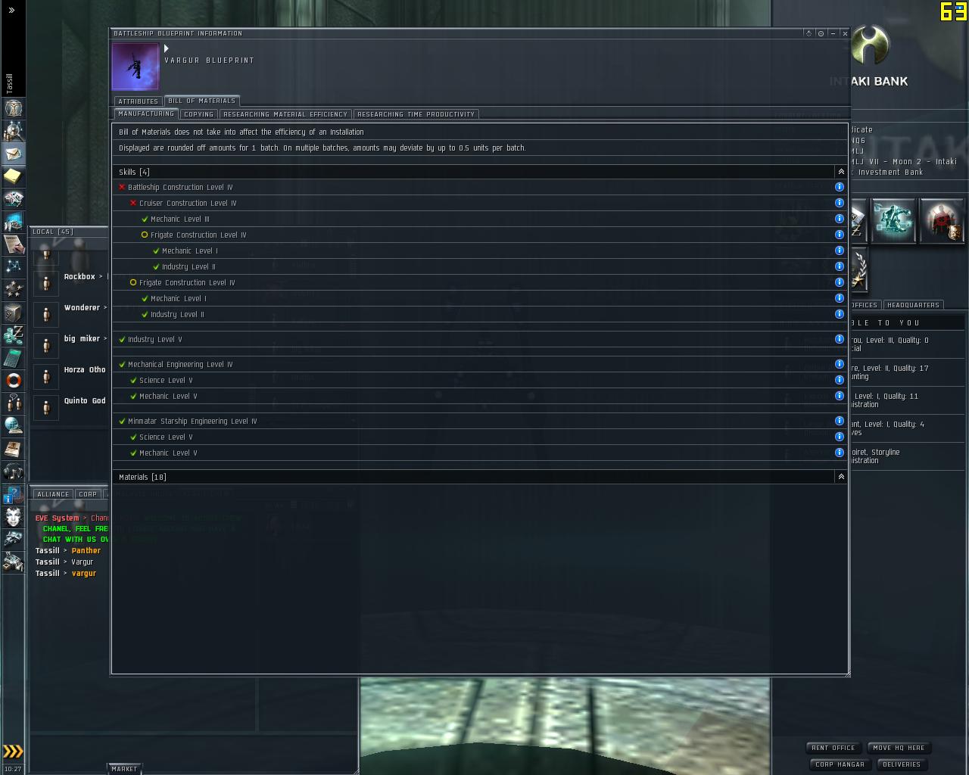Open the Manufacturing sub-tab
This screenshot has width=969, height=775.
146,114
